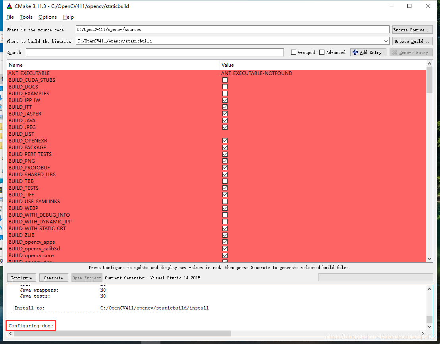Screen dimensions: 440x344
Task: Uncheck BUILD_JASPER checkbox
Action: coord(225,113)
